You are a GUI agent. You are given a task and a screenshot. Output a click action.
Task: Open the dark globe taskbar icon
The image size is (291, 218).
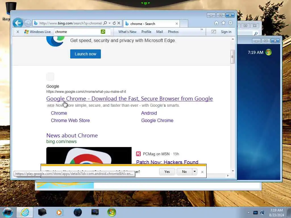pos(78,212)
